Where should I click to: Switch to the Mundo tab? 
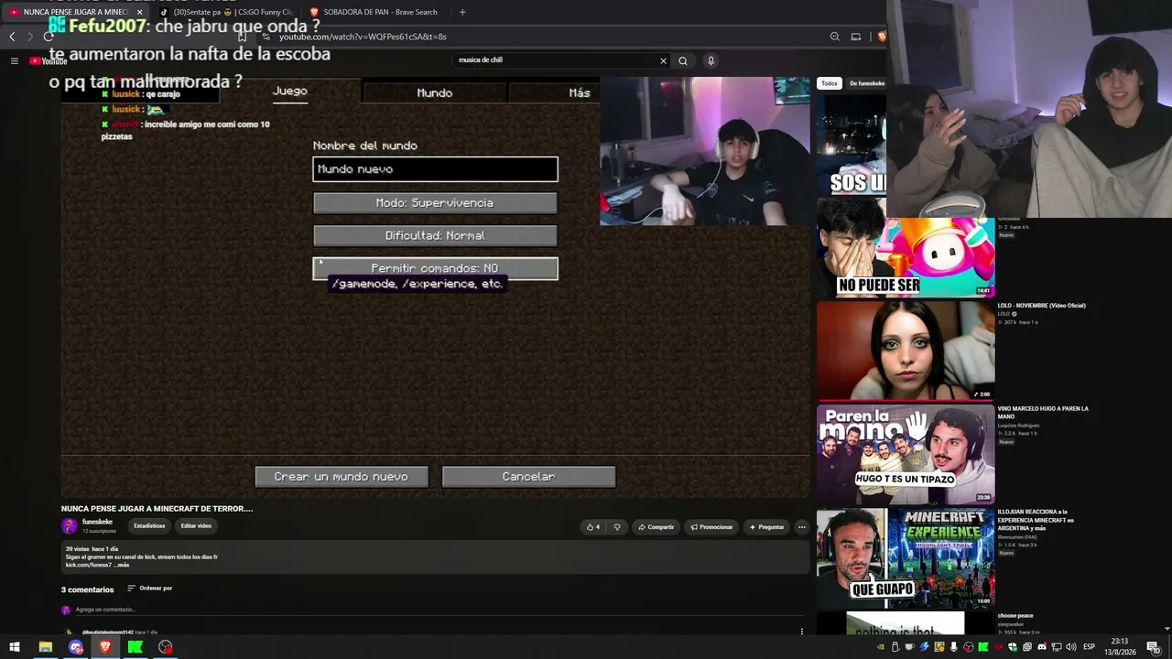click(434, 92)
